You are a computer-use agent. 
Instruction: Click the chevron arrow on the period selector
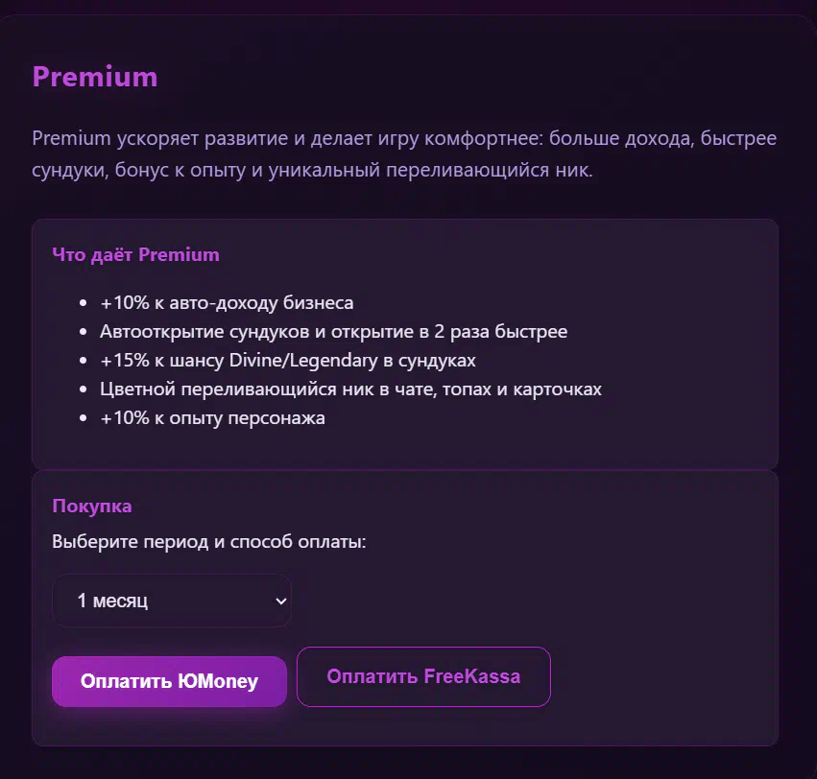click(281, 601)
